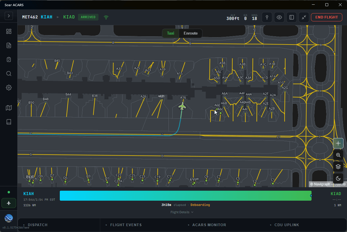The height and width of the screenshot is (232, 347).
Task: Toggle night mode with moon button
Action: pyautogui.click(x=338, y=178)
